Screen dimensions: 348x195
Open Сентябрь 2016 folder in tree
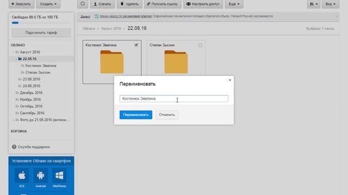[32, 113]
